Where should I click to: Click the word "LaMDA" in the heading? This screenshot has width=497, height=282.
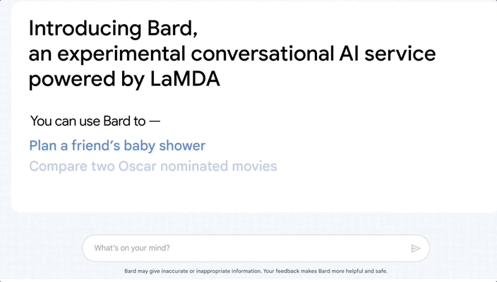pyautogui.click(x=185, y=78)
